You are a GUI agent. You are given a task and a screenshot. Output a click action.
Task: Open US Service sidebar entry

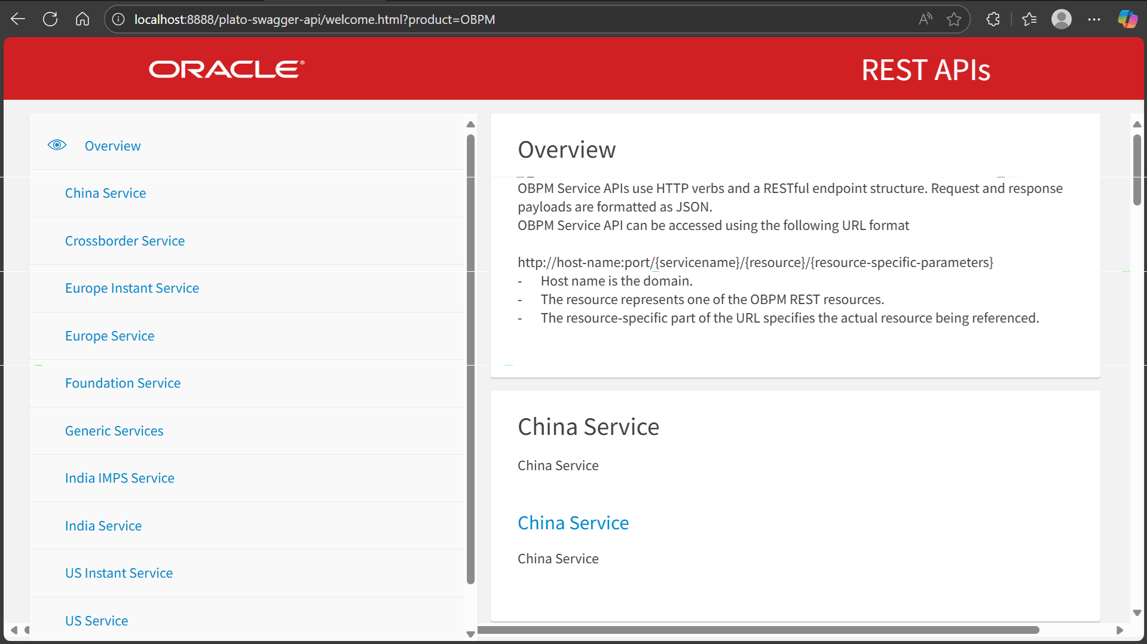(96, 621)
